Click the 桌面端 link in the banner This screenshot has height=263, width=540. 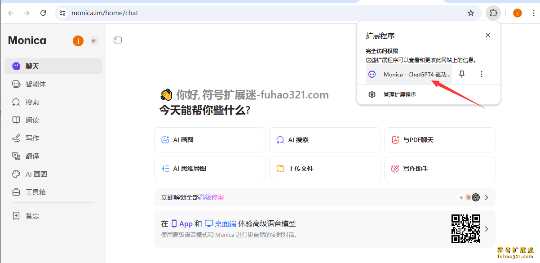click(x=220, y=223)
